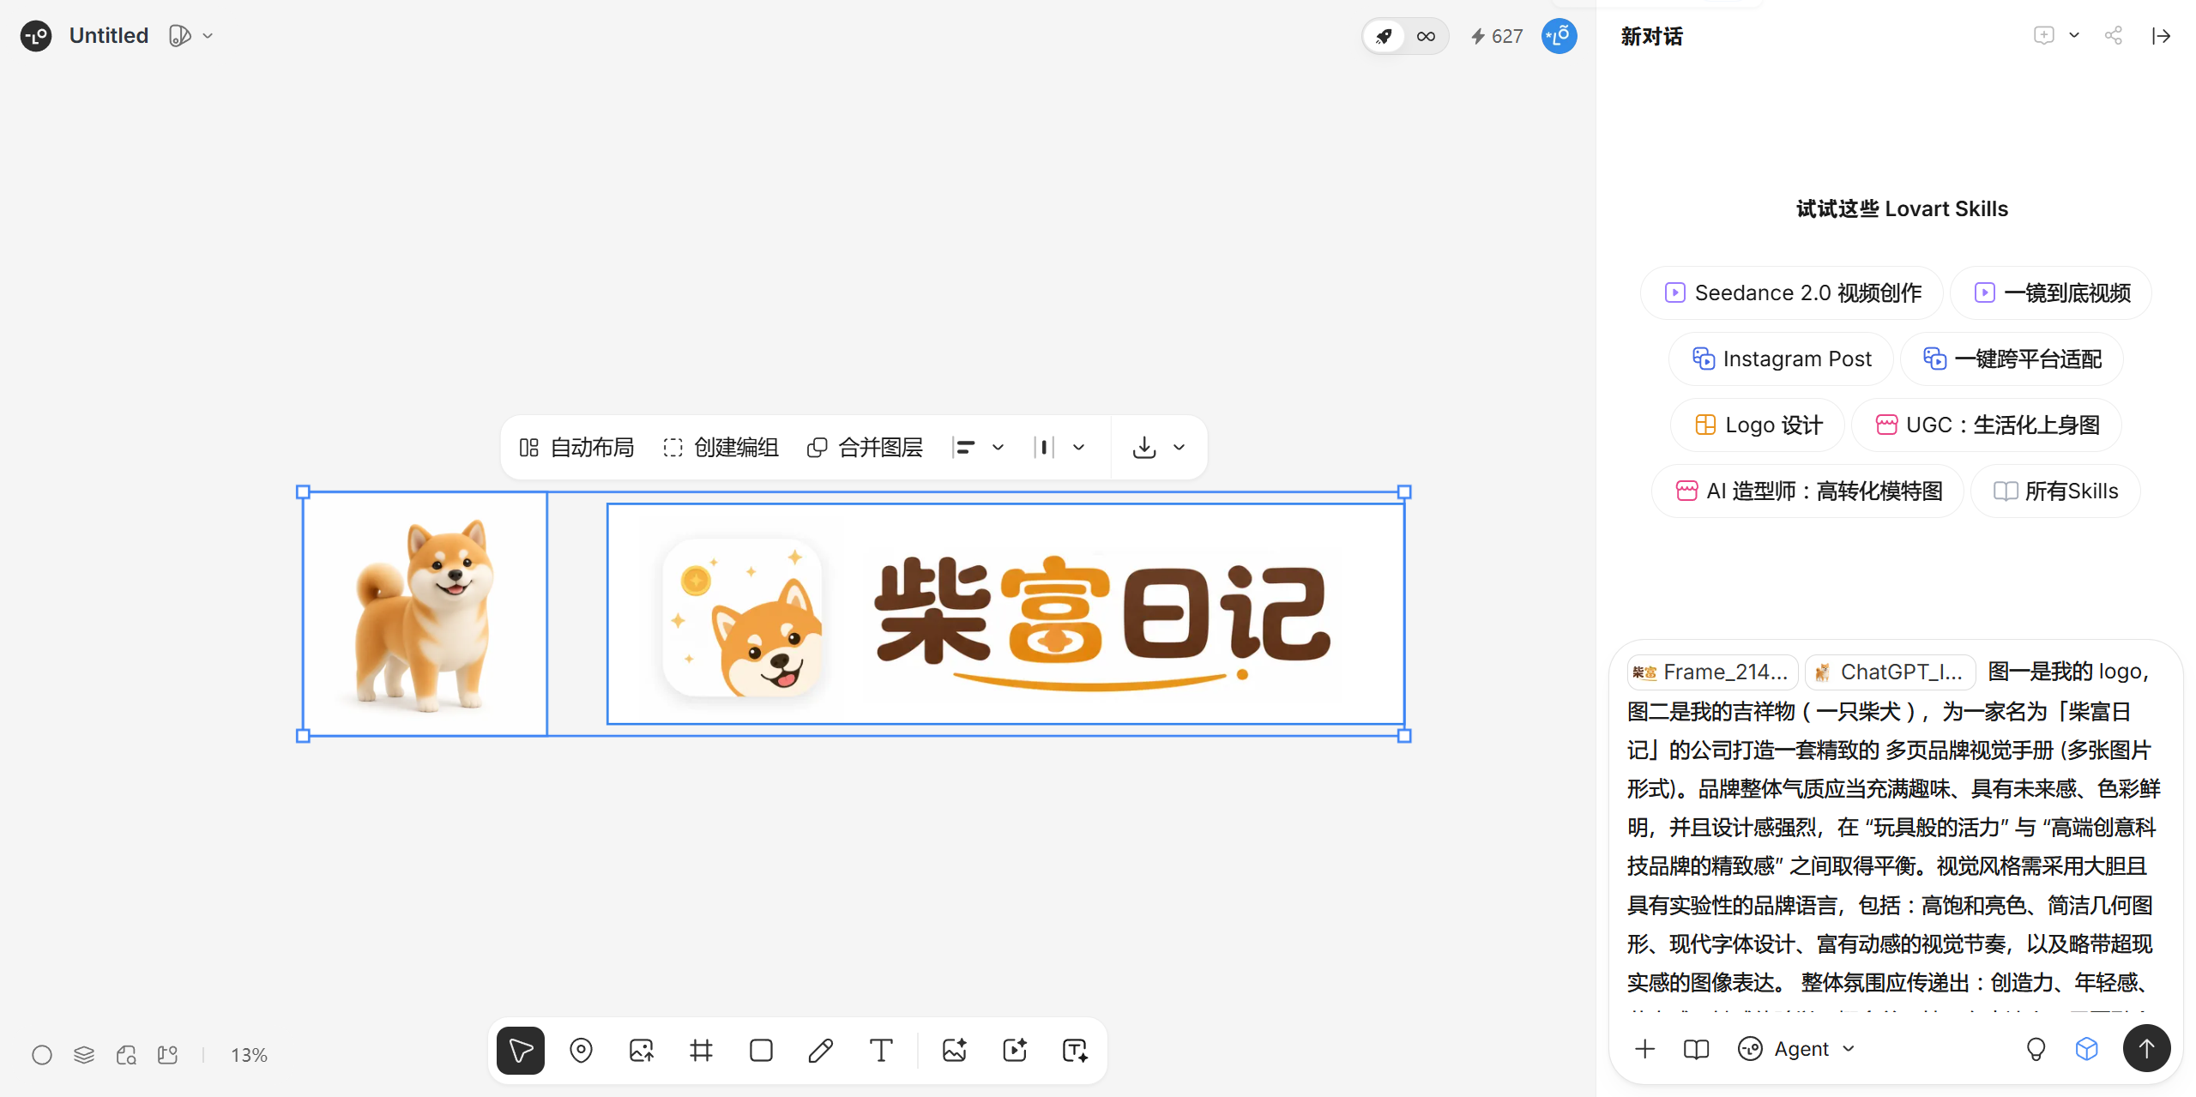Select the rectangle shape tool
Viewport: 2196px width, 1097px height.
click(x=761, y=1050)
